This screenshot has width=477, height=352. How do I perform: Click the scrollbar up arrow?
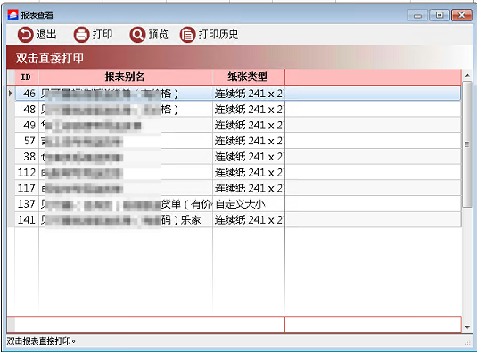point(467,75)
